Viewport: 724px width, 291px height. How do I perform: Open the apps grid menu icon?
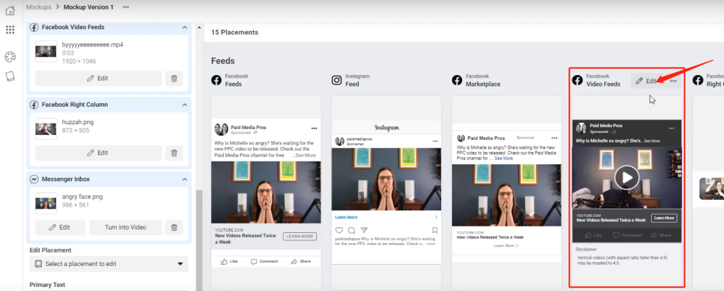click(x=10, y=30)
